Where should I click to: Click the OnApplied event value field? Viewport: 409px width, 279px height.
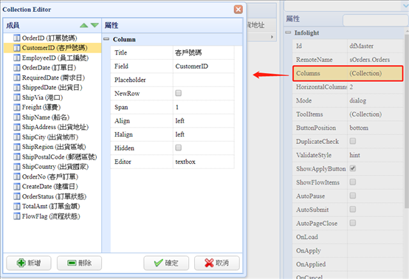[x=375, y=264]
